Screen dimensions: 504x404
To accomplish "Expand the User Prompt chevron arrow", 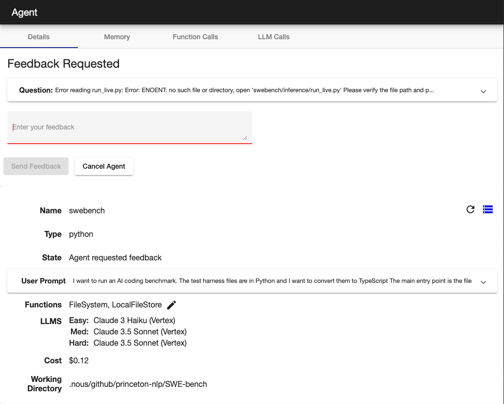I will (x=483, y=282).
